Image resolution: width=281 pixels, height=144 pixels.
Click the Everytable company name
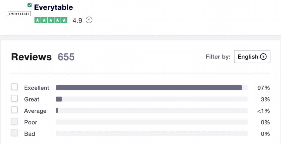54,7
